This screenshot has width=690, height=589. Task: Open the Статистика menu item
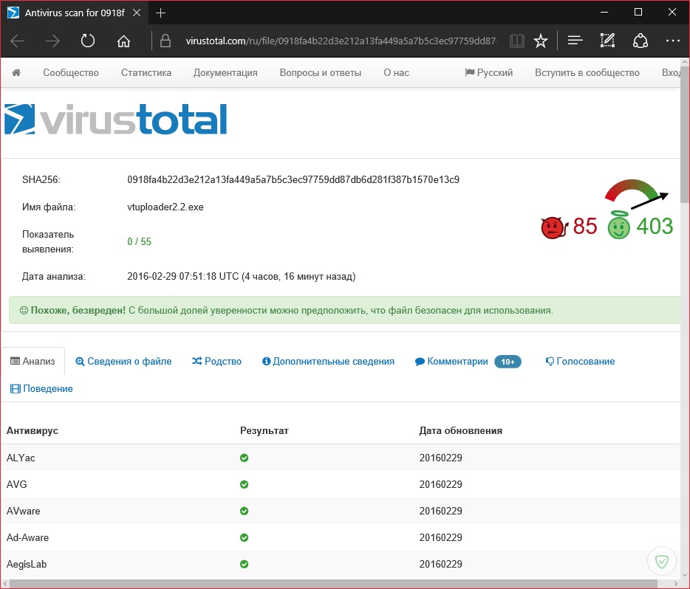pos(146,73)
